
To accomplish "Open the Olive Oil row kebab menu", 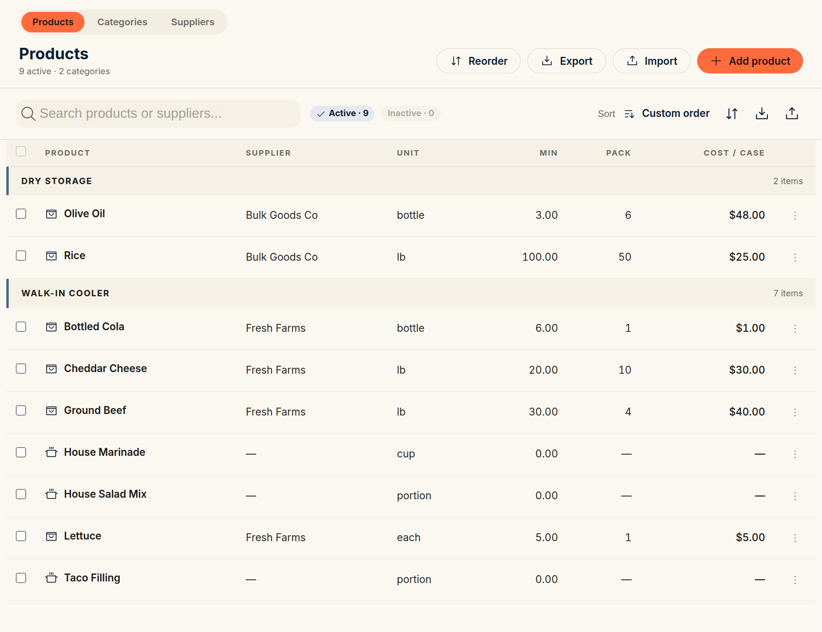I will (795, 215).
